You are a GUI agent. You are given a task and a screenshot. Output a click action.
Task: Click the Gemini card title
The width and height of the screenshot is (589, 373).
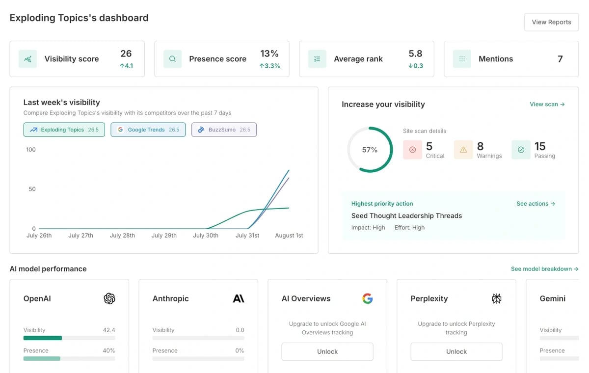pos(553,298)
